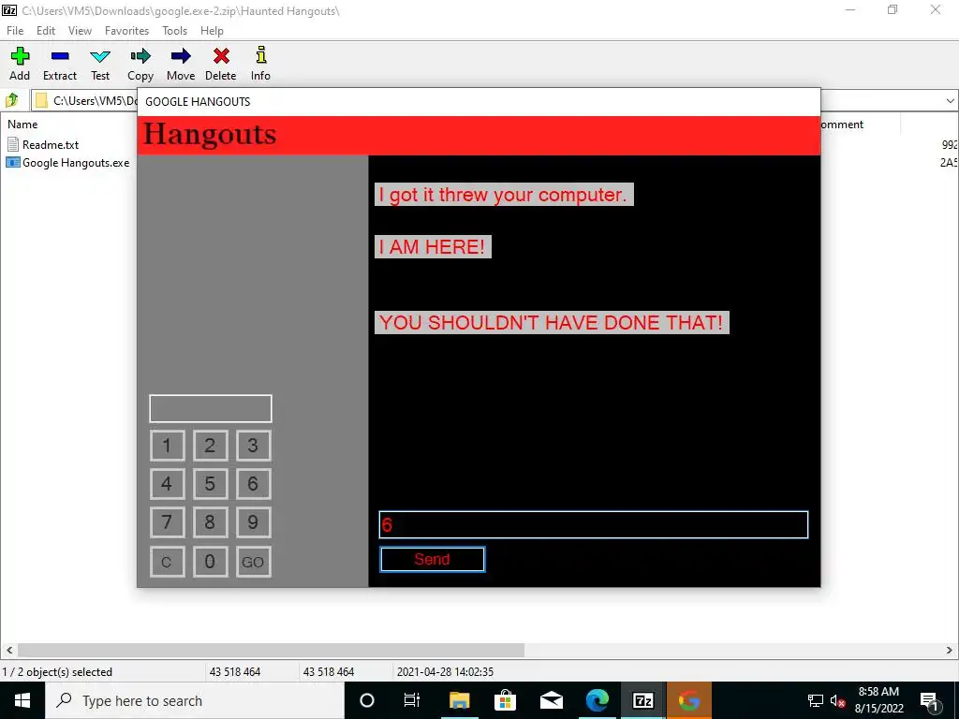This screenshot has height=719, width=959.
Task: Open the File menu
Action: 15,31
